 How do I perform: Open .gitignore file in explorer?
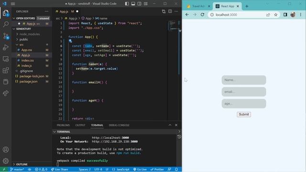26,71
